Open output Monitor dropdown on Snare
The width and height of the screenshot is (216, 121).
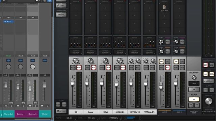tap(90, 52)
